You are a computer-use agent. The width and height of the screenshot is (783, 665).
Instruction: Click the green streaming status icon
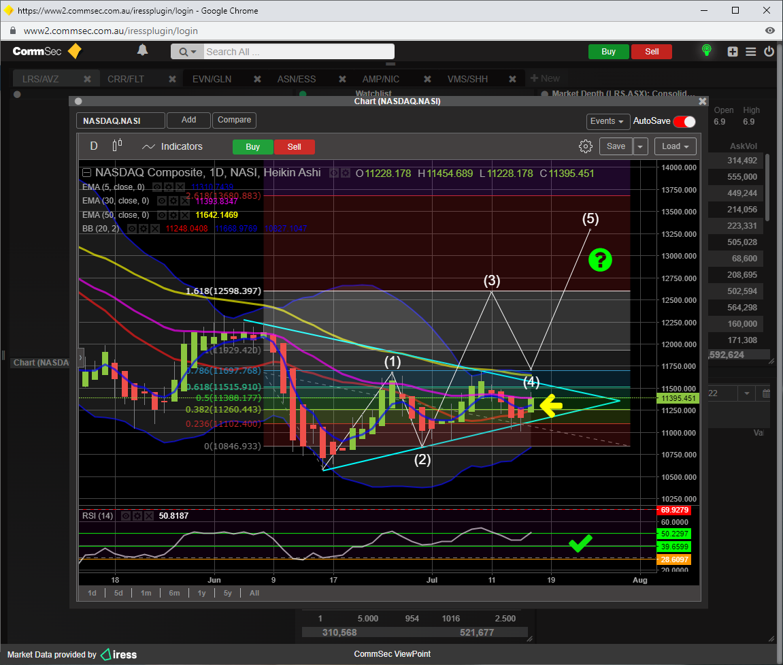tap(707, 51)
